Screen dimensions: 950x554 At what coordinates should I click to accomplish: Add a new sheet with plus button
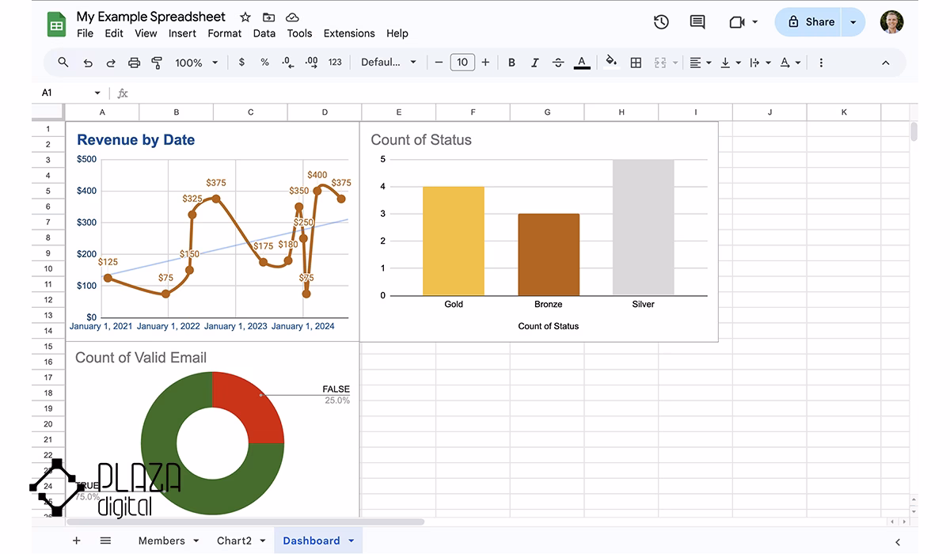click(77, 541)
